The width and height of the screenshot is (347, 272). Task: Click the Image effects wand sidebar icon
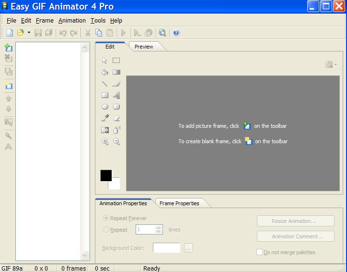pos(9,136)
